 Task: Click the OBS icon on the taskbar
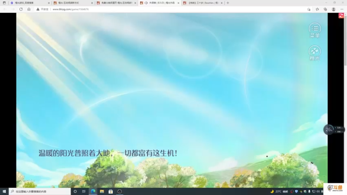[x=120, y=191]
